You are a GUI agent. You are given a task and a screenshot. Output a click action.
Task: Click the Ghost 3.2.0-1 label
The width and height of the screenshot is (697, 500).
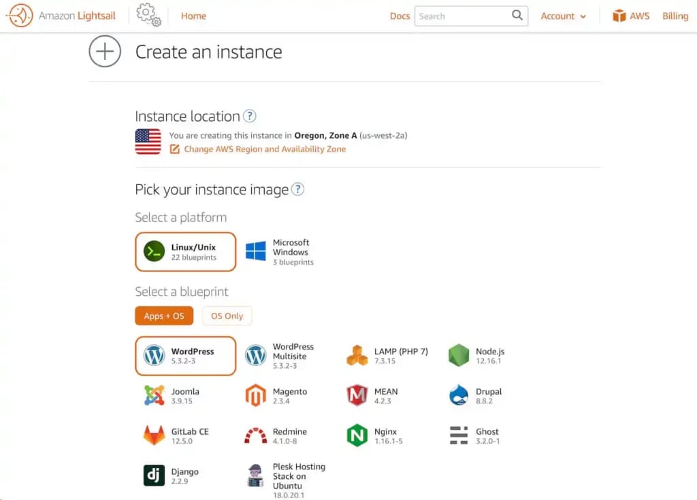click(487, 436)
